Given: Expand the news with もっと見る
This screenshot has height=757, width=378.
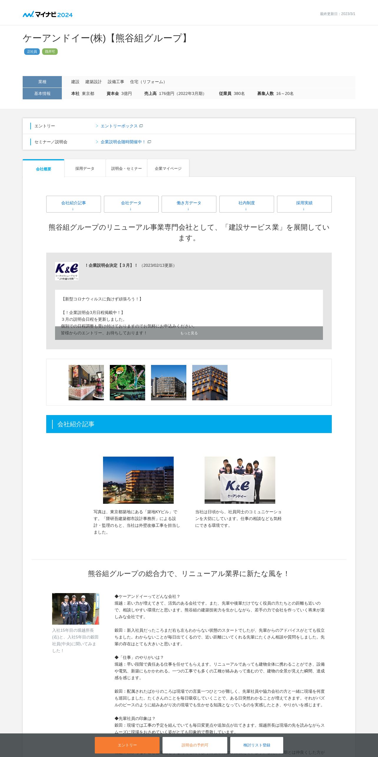Looking at the screenshot, I should pos(189,333).
